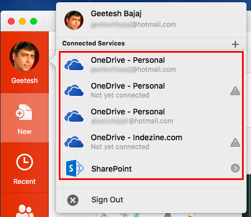Click the cloud icon of OneDrive - Indezine.com

(74, 142)
